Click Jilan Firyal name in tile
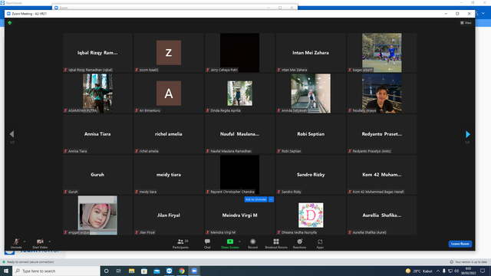The height and width of the screenshot is (276, 491). [169, 215]
